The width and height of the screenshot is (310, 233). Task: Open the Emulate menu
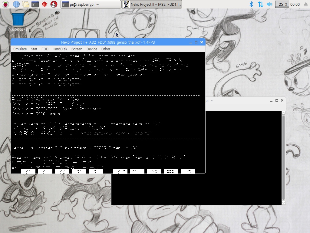20,49
